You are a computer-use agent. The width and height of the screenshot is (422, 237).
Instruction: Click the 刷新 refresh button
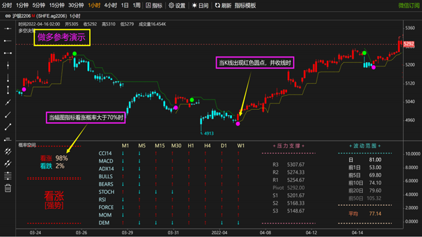pyautogui.click(x=223, y=5)
